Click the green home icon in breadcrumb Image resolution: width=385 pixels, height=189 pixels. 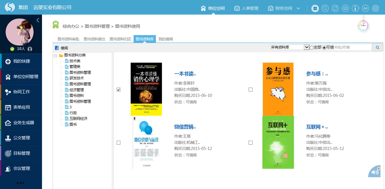tap(56, 24)
